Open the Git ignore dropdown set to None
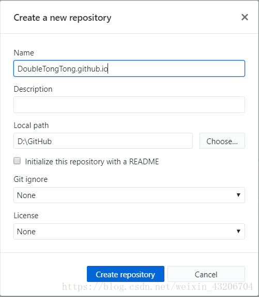 tap(129, 195)
